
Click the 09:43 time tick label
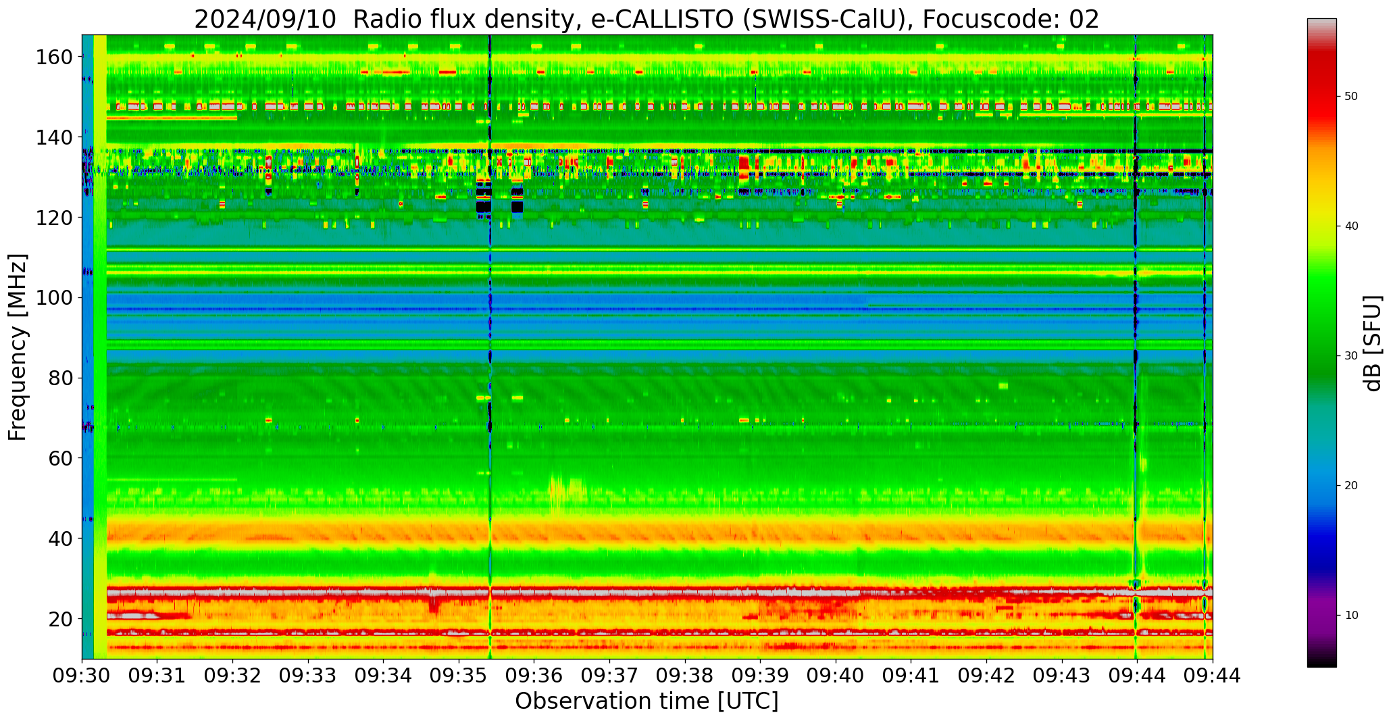[1062, 676]
